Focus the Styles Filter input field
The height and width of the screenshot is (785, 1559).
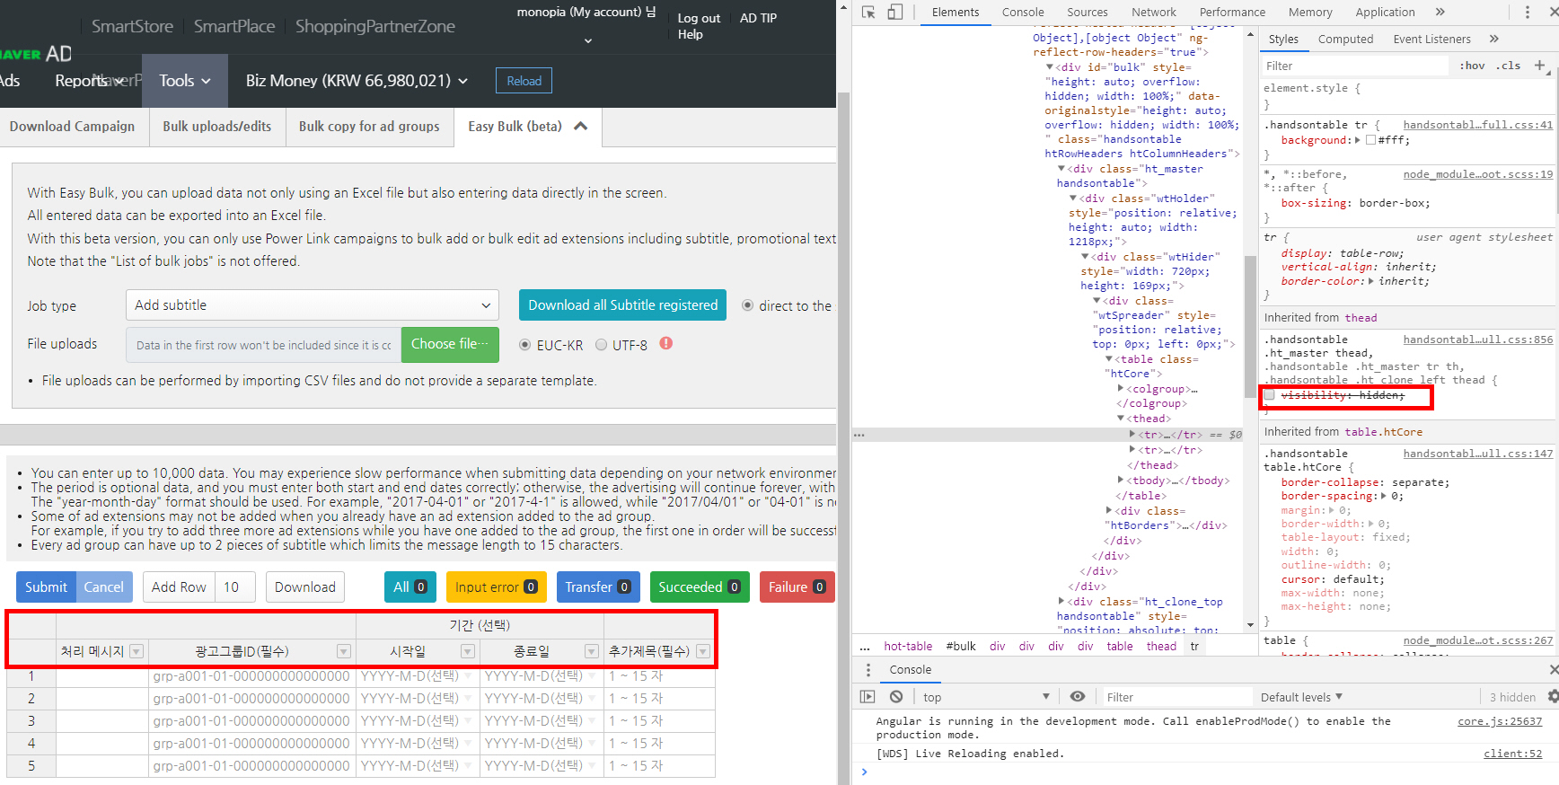(x=1354, y=66)
